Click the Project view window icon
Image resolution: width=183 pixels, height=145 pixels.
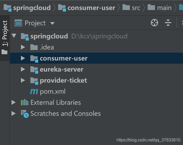click(18, 23)
